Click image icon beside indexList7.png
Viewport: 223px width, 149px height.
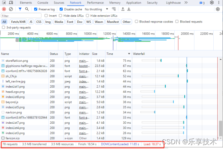coord(3,123)
